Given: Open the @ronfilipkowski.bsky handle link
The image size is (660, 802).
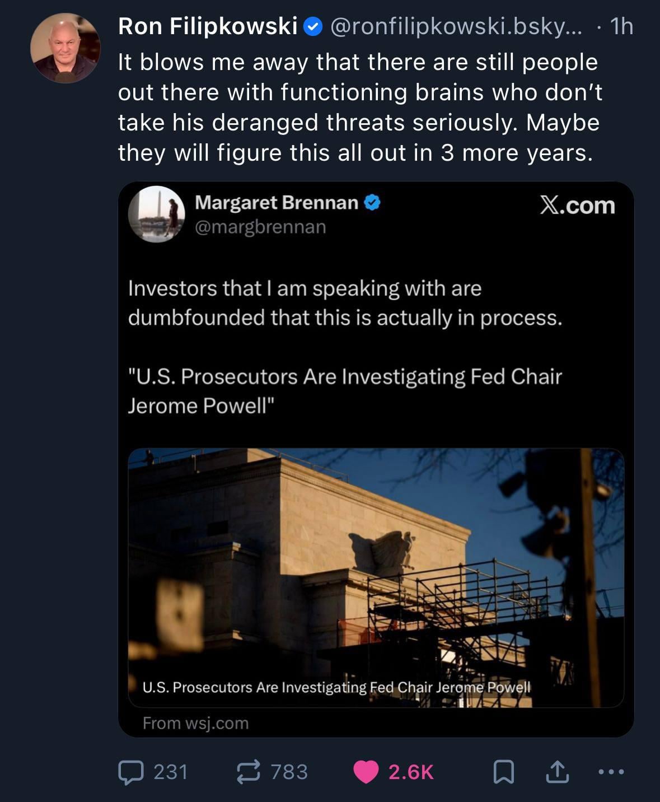Looking at the screenshot, I should click(456, 26).
